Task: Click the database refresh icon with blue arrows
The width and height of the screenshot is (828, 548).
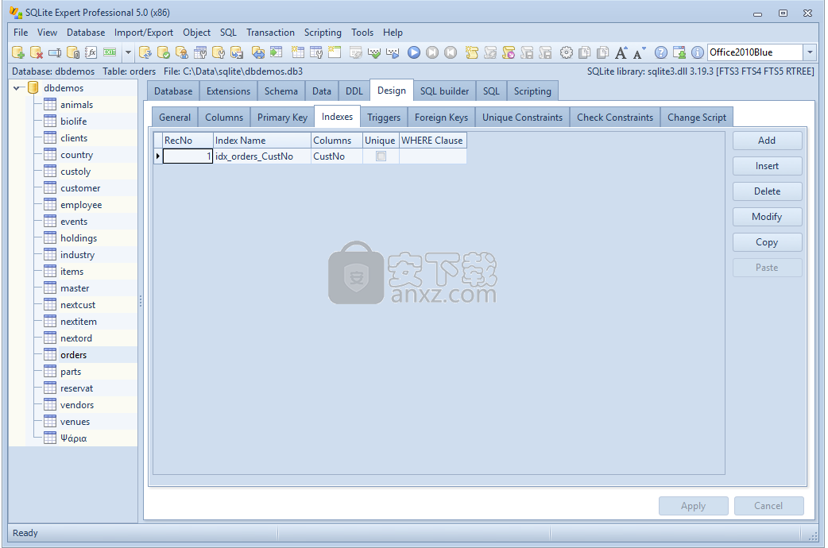Action: point(145,52)
